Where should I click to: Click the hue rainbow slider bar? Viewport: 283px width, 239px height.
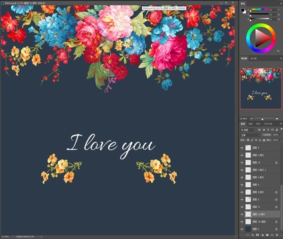pos(260,9)
